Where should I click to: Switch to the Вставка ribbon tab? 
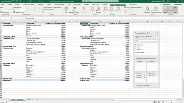(x=17, y=5)
